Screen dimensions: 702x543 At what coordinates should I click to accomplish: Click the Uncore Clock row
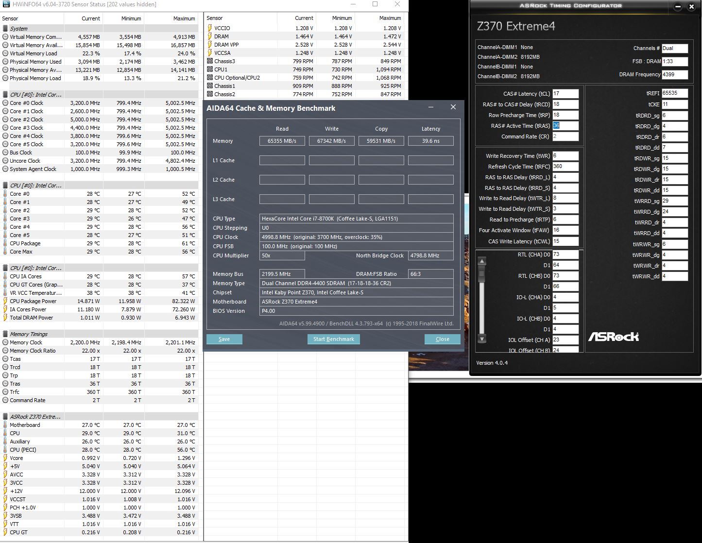point(99,161)
